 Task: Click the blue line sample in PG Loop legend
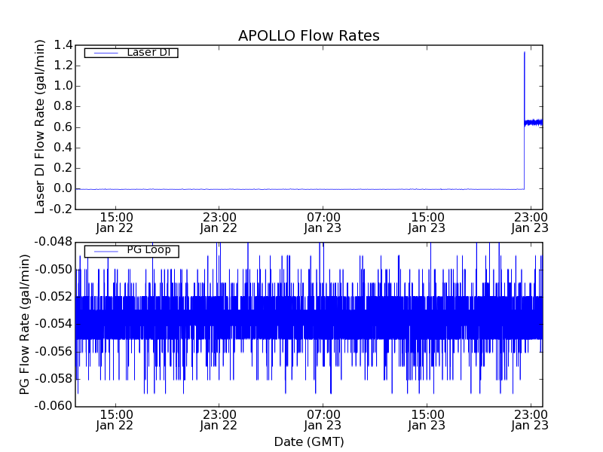(x=104, y=251)
